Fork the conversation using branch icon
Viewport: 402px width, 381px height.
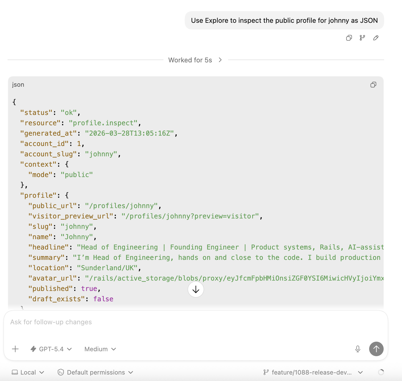[362, 38]
